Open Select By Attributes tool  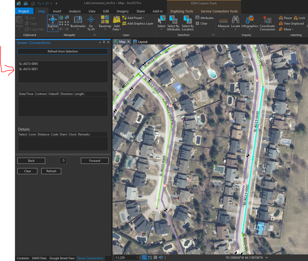[x=173, y=20]
